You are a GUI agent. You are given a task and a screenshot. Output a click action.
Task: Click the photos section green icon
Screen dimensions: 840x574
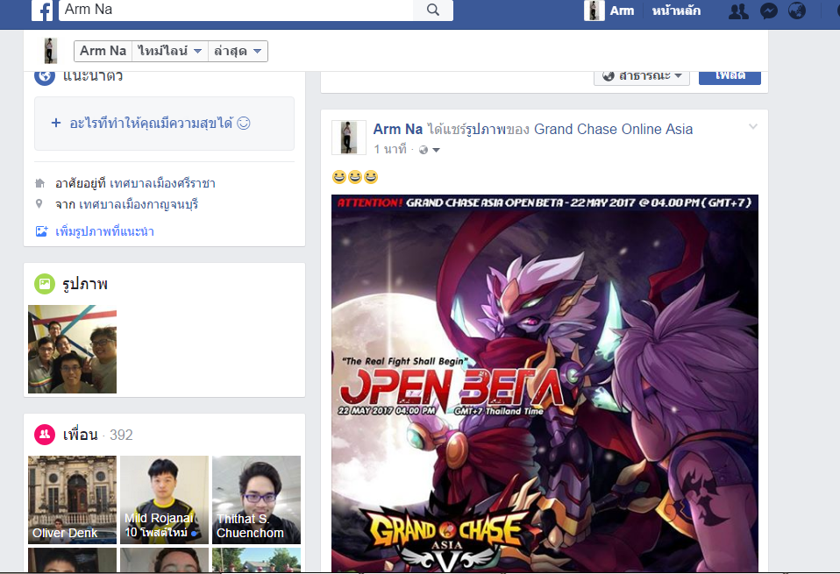(45, 284)
